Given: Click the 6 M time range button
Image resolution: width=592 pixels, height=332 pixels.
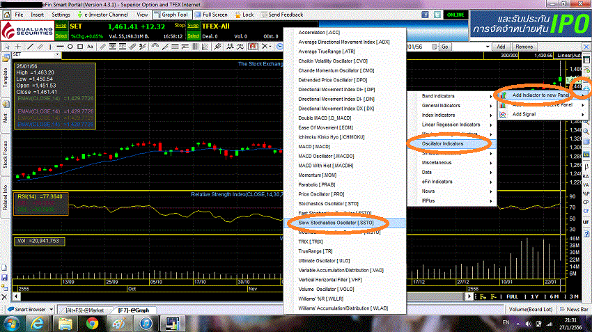Looking at the screenshot, I should tap(554, 297).
